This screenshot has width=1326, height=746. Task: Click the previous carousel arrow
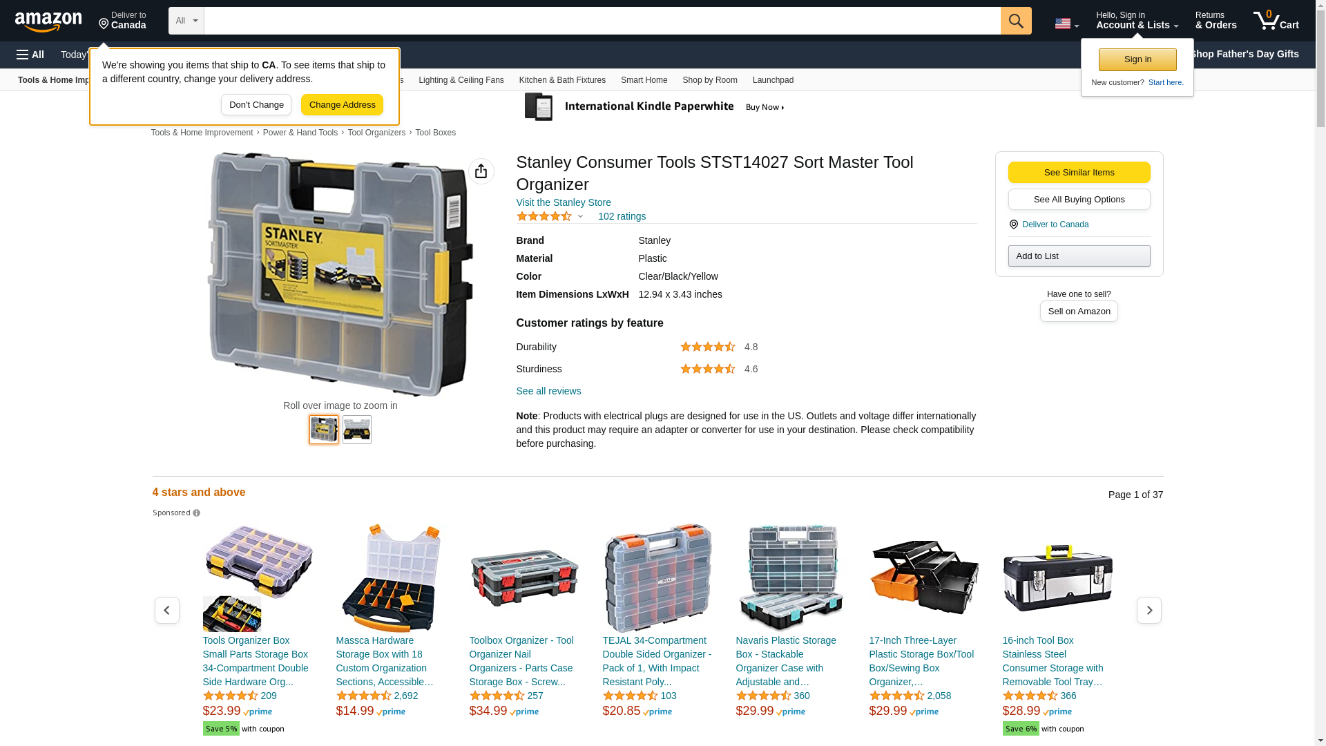[167, 611]
